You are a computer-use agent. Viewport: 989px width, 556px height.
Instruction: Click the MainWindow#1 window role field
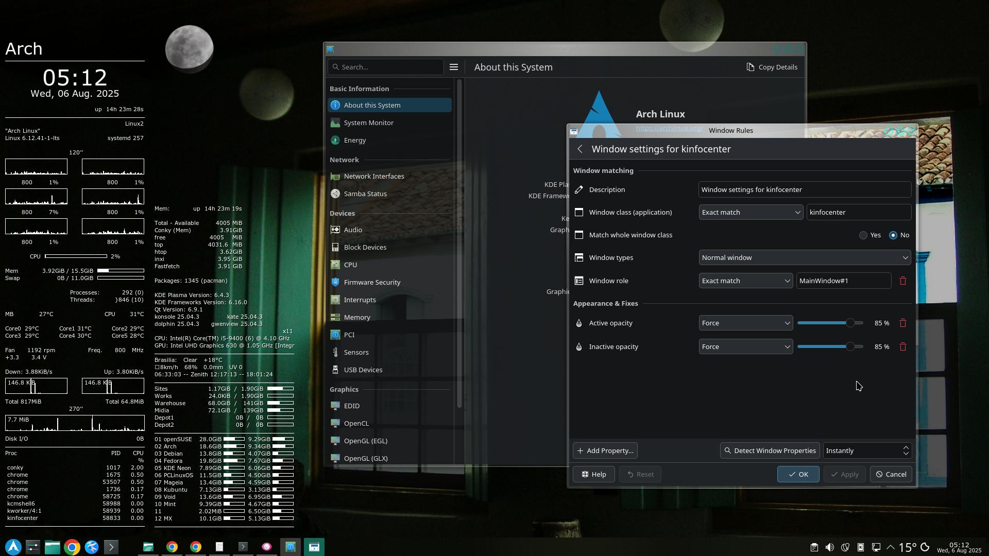click(x=844, y=281)
